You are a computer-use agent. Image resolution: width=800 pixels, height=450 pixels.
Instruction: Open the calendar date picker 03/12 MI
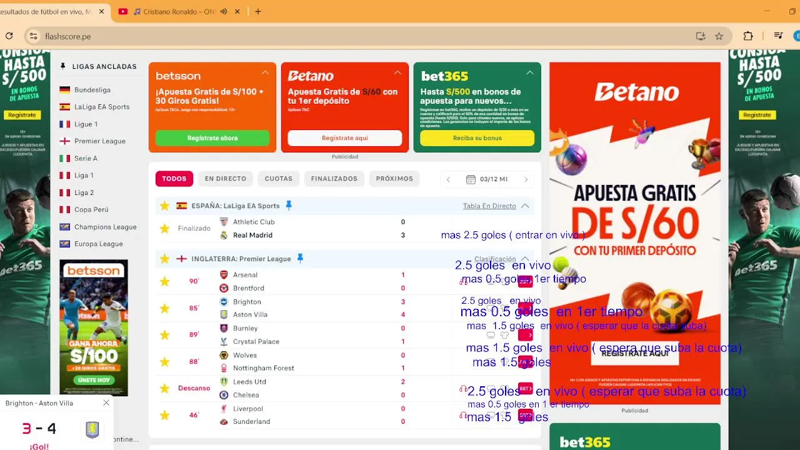tap(487, 179)
